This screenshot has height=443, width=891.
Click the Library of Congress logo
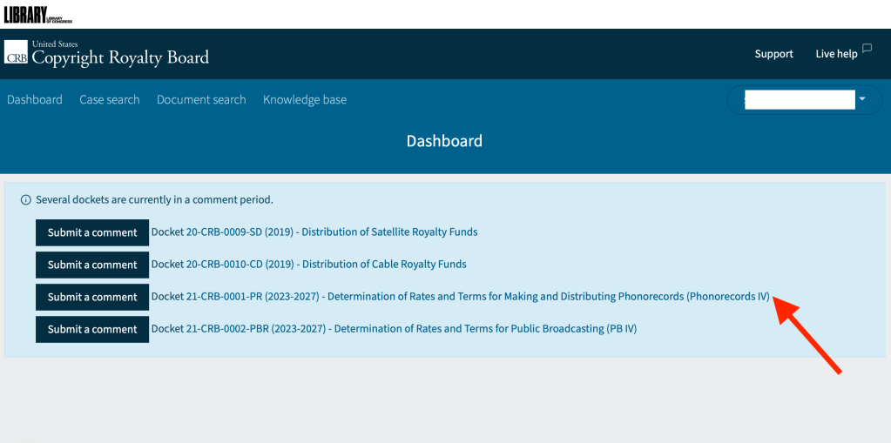click(x=38, y=14)
